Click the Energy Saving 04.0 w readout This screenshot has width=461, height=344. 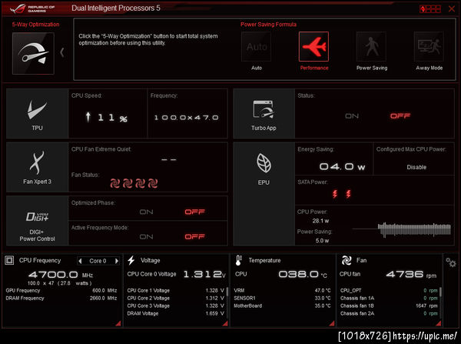(x=342, y=167)
